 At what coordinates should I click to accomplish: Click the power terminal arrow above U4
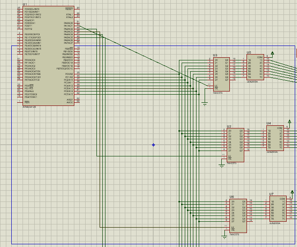(289, 122)
